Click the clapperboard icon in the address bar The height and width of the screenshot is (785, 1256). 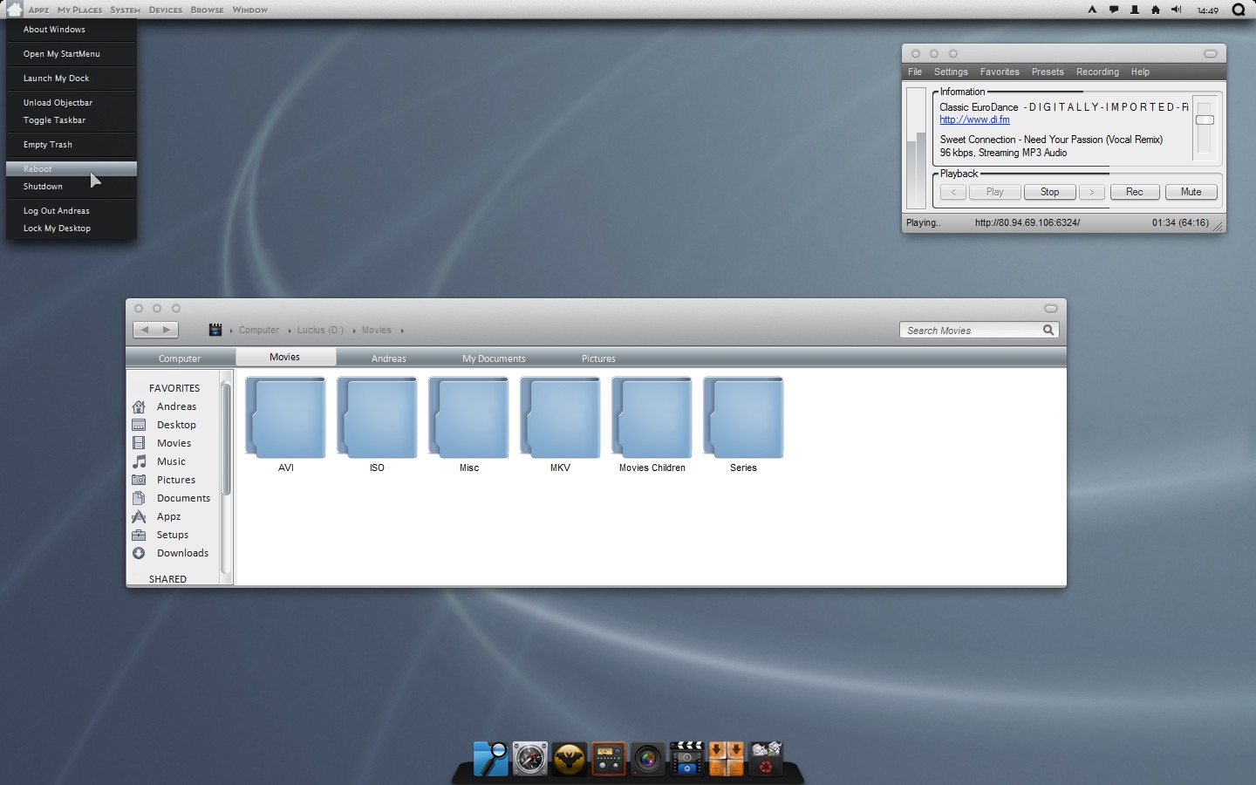[x=215, y=330]
